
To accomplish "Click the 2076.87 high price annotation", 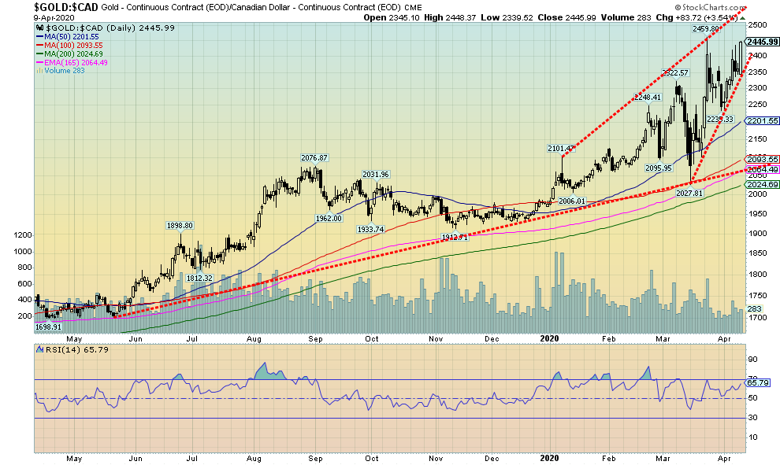I will pyautogui.click(x=314, y=157).
